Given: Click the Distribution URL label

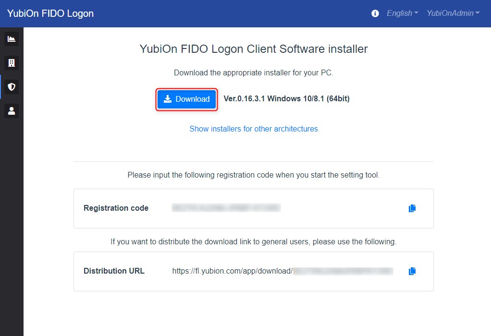Looking at the screenshot, I should pos(114,271).
